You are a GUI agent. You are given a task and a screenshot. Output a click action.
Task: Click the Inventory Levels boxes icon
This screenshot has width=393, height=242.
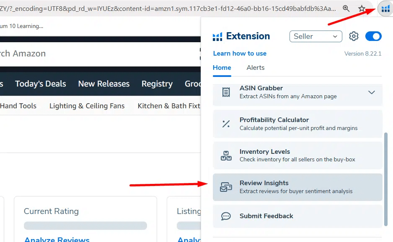point(226,155)
